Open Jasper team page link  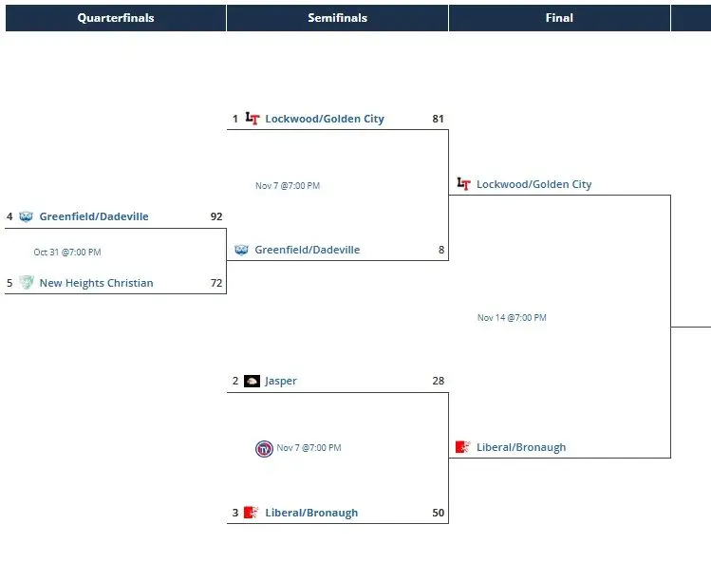(x=281, y=381)
